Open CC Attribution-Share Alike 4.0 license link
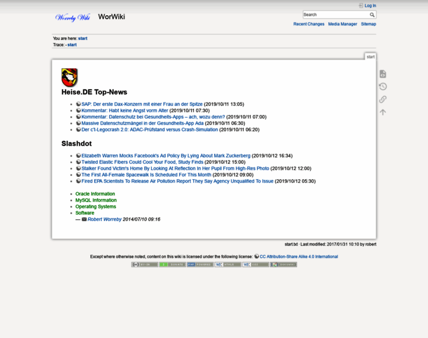Screen dimensions: 428x338 [x=298, y=257]
